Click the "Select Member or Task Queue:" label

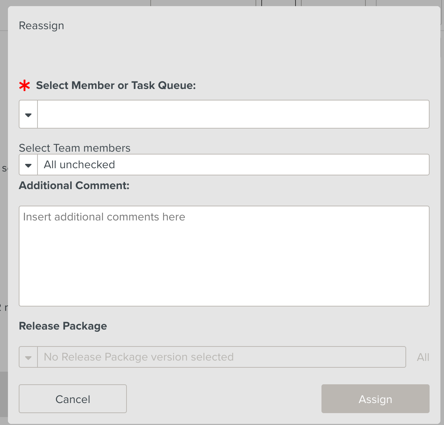(x=116, y=86)
